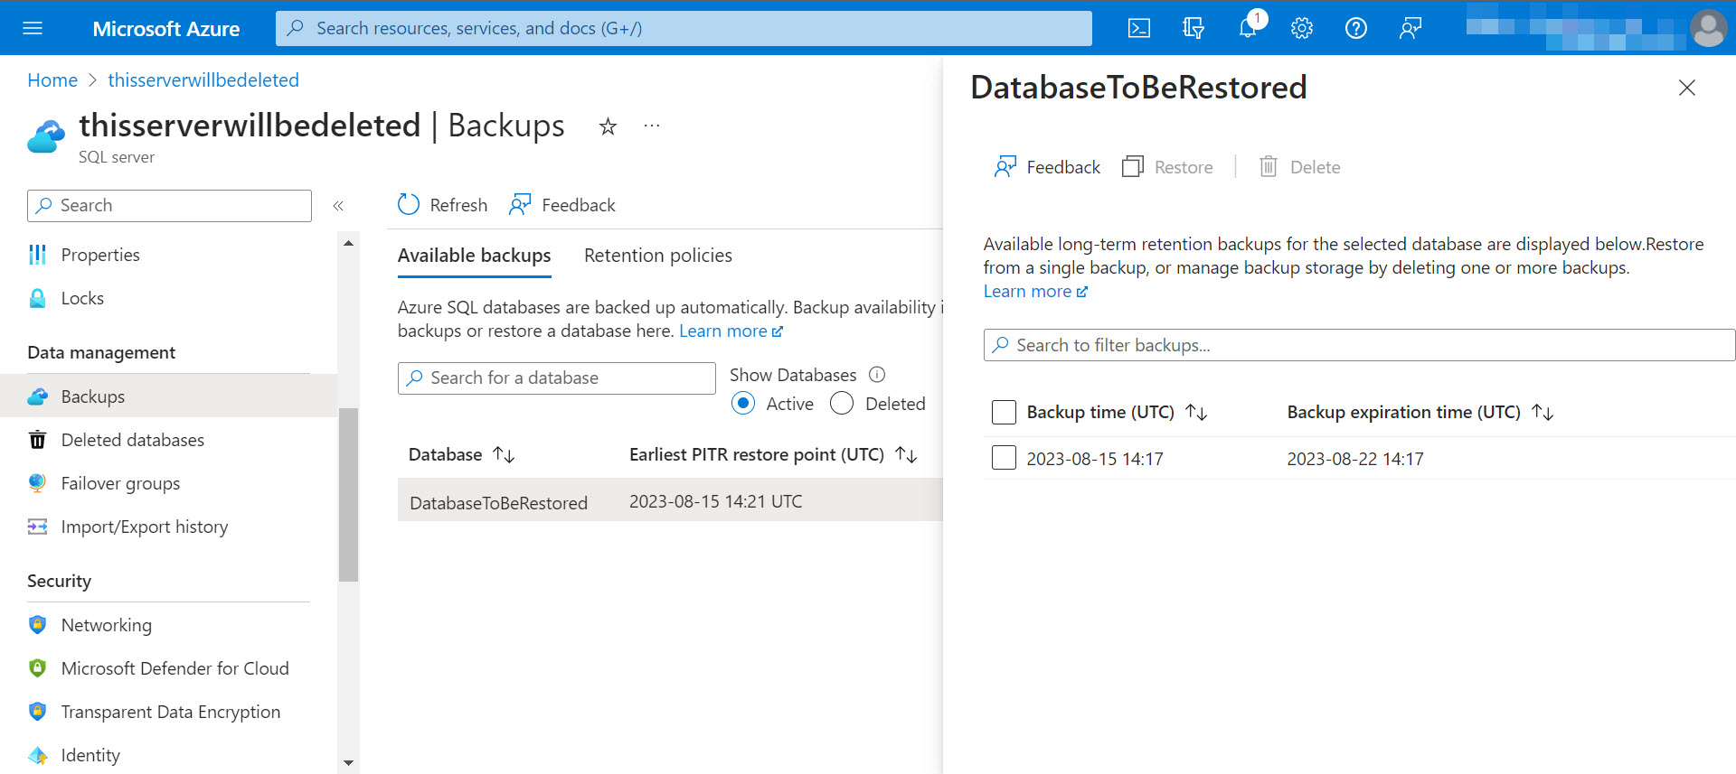Click the Refresh button in Backups toolbar

[x=443, y=205]
